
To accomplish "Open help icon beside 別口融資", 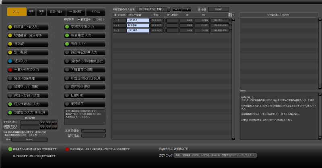I will coord(52,53).
